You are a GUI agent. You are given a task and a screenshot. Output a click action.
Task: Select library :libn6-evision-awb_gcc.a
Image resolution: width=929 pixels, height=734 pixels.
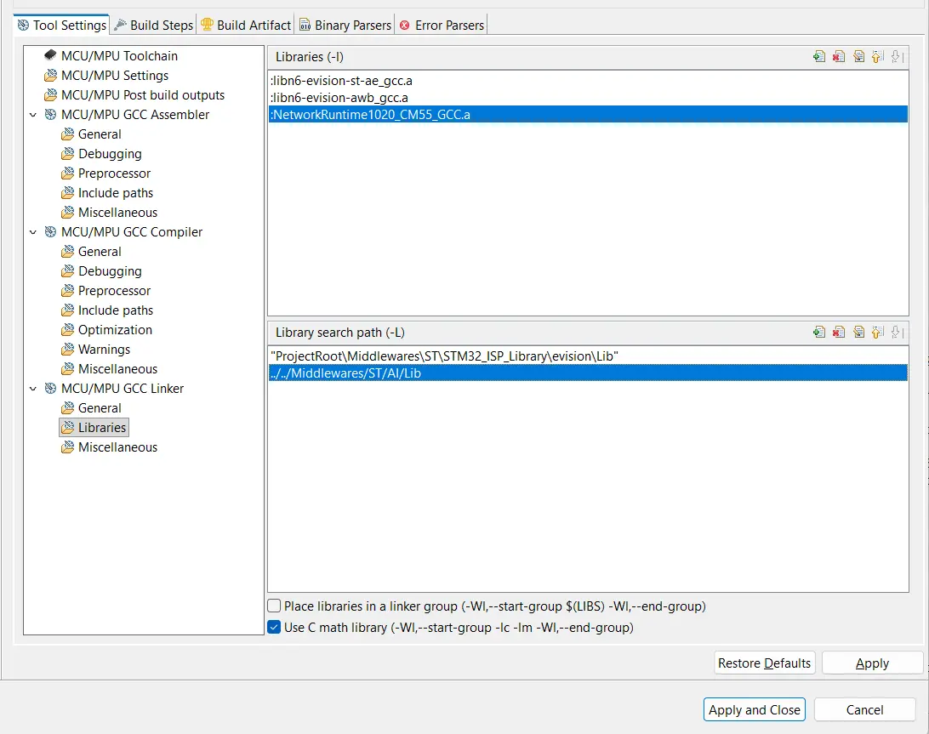point(588,98)
